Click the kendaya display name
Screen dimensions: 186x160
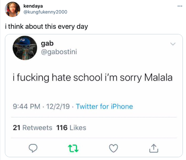(33, 6)
